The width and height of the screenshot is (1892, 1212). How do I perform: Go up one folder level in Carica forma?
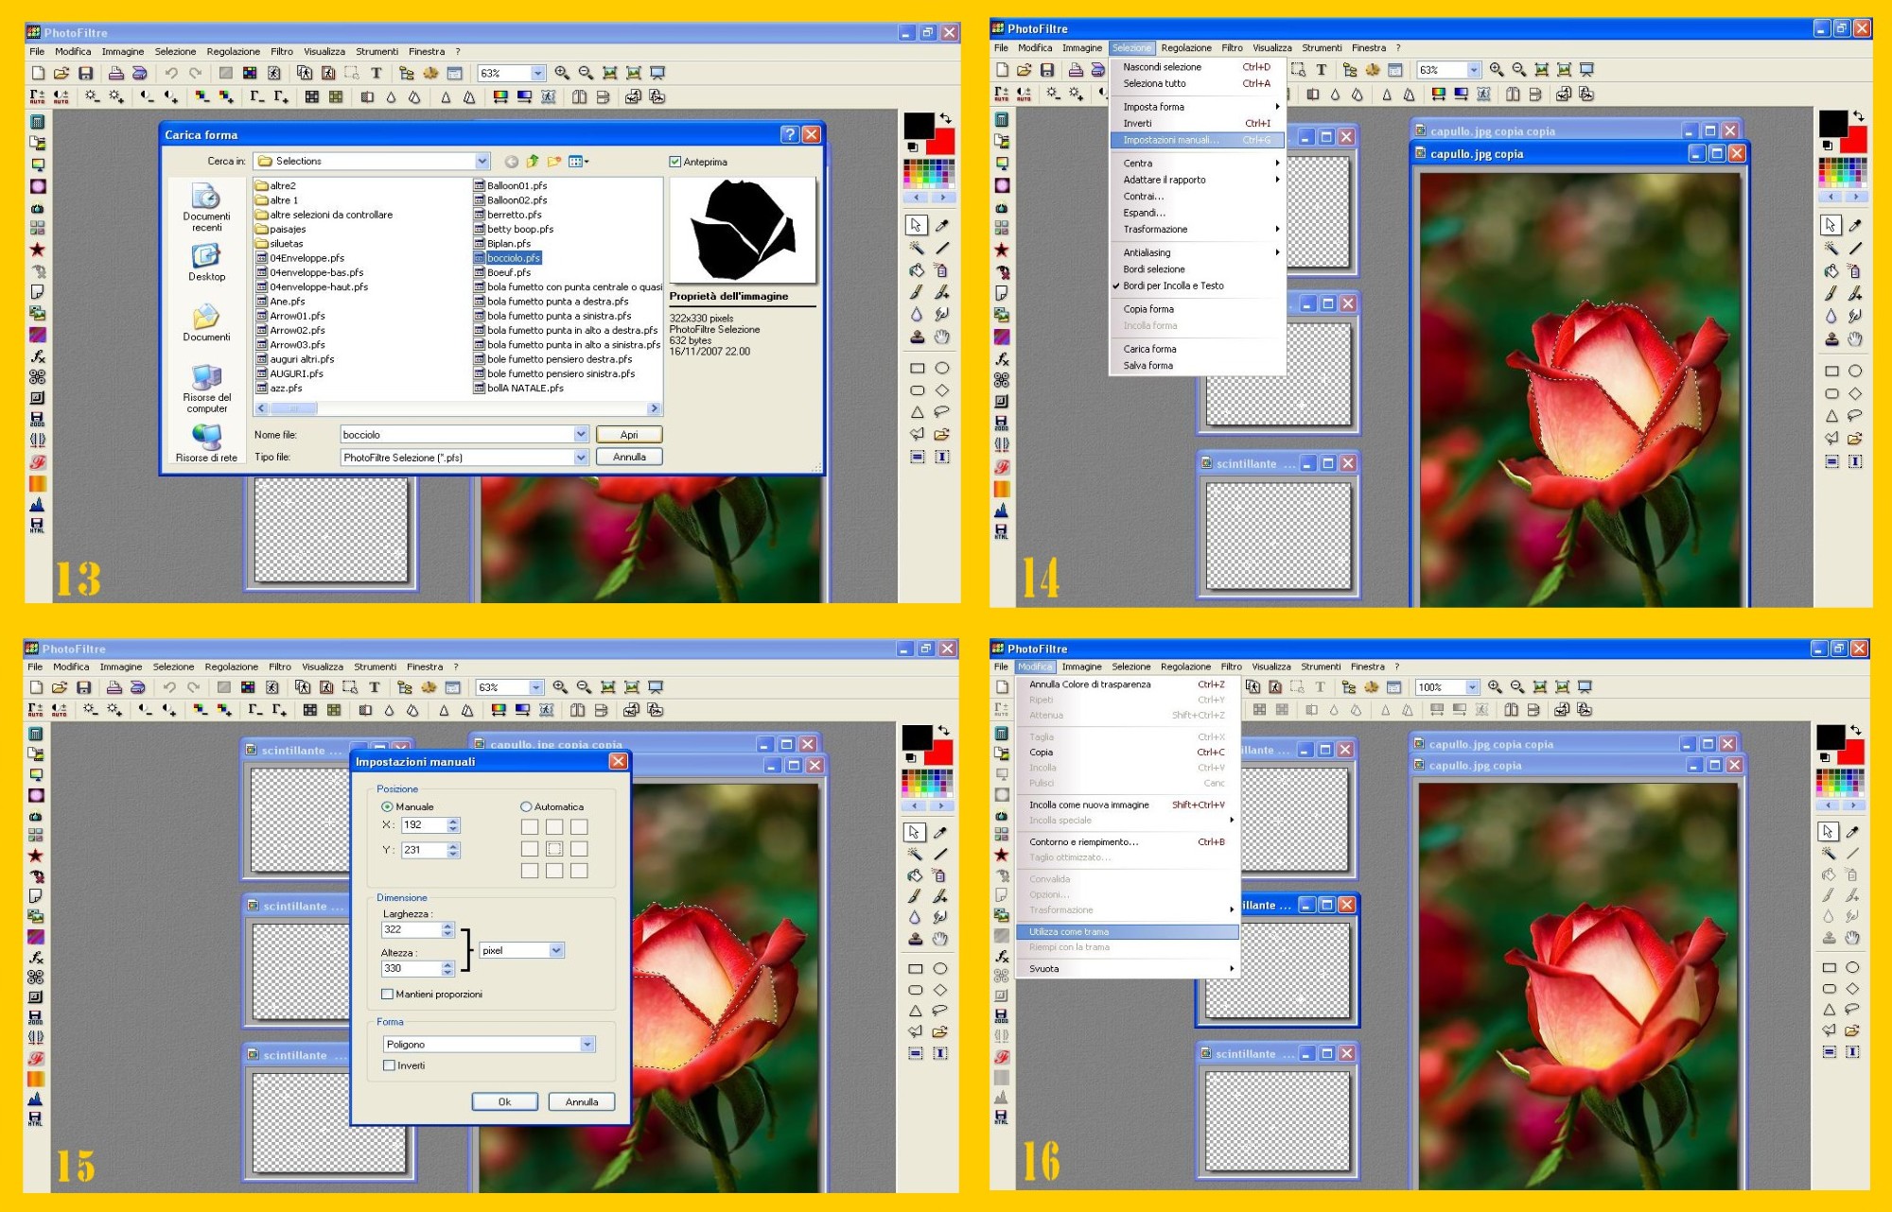[533, 162]
